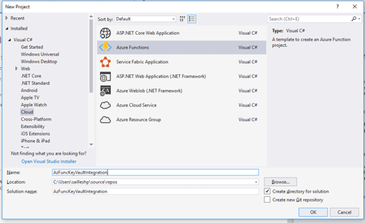This screenshot has width=365, height=223.
Task: Collapse the Installed tree node
Action: coord(7,29)
